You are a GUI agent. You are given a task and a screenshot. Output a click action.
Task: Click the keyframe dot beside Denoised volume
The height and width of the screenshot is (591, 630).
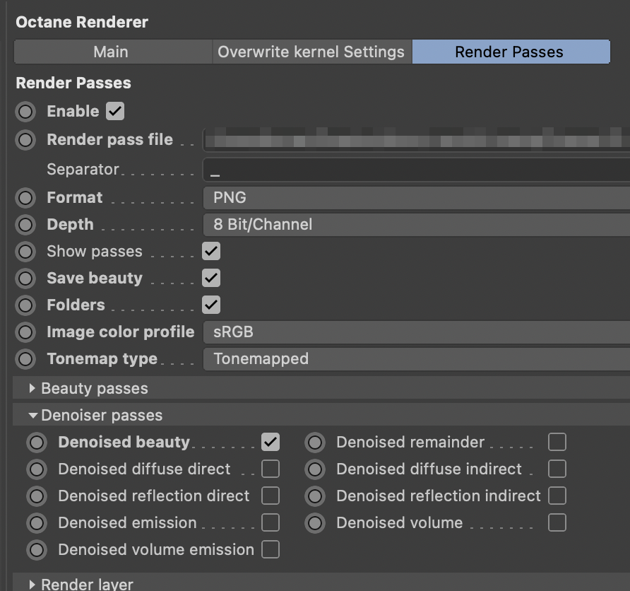point(315,523)
